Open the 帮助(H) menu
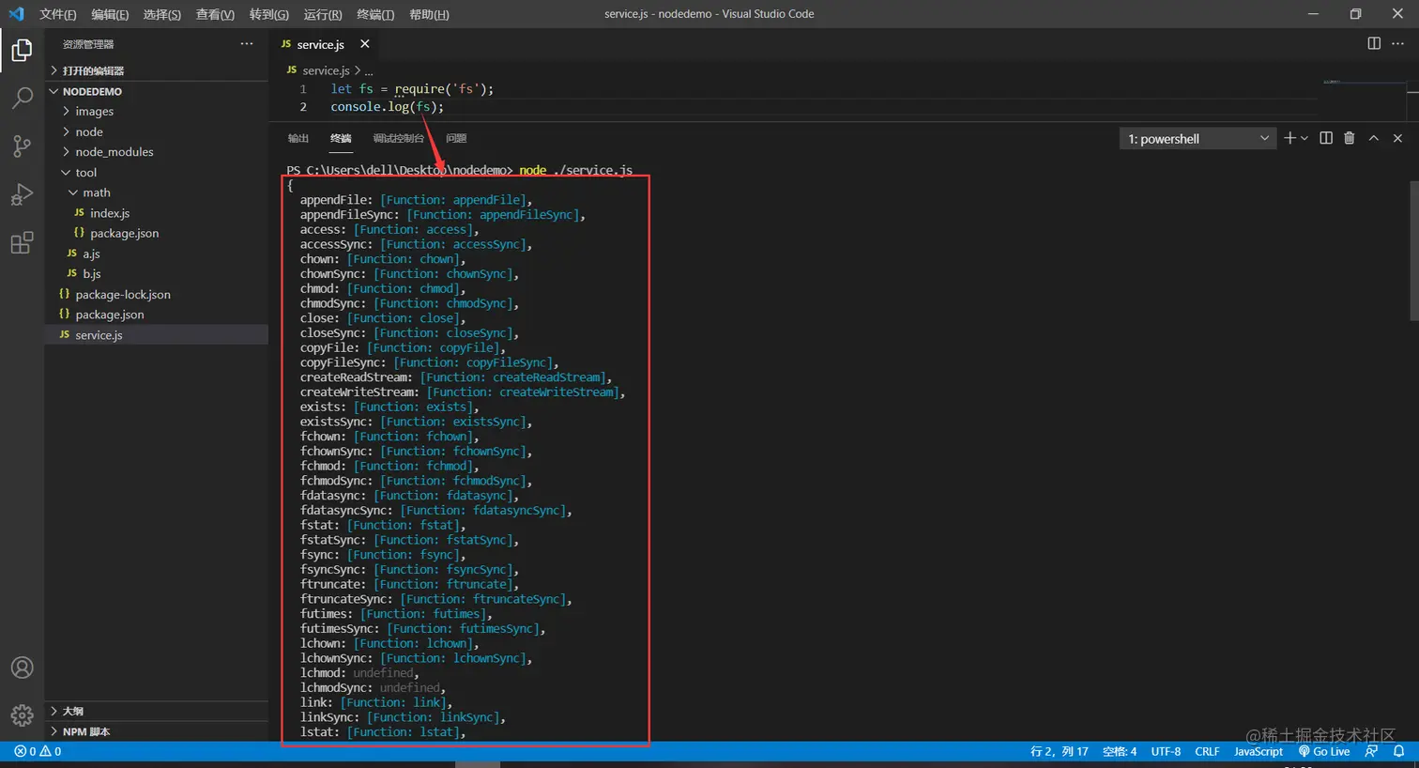1419x768 pixels. 429,14
